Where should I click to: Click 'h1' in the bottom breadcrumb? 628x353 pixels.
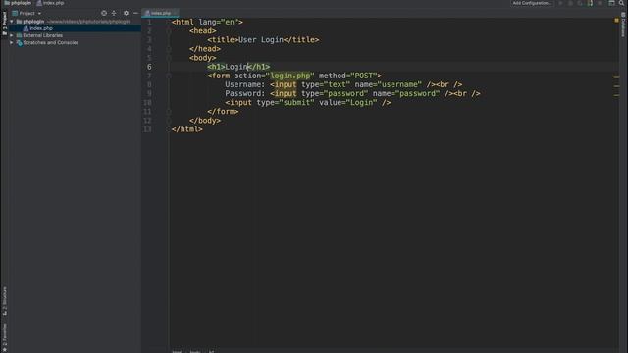click(x=212, y=351)
